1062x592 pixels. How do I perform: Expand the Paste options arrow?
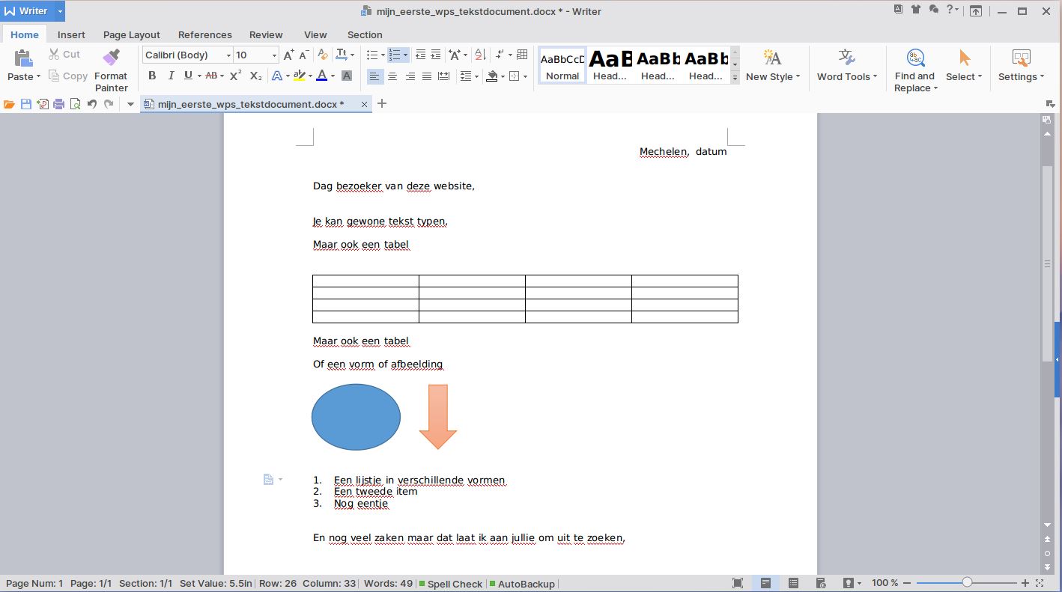click(38, 77)
